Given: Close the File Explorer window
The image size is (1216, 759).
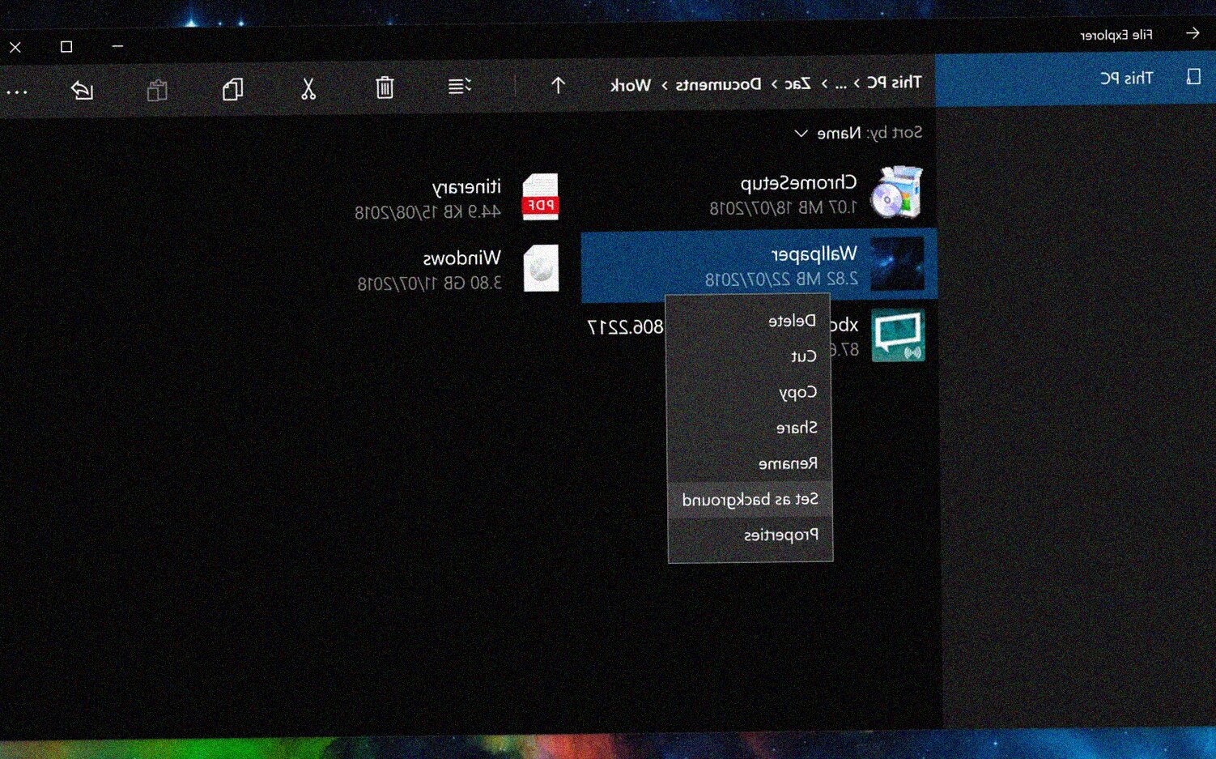Looking at the screenshot, I should 15,48.
